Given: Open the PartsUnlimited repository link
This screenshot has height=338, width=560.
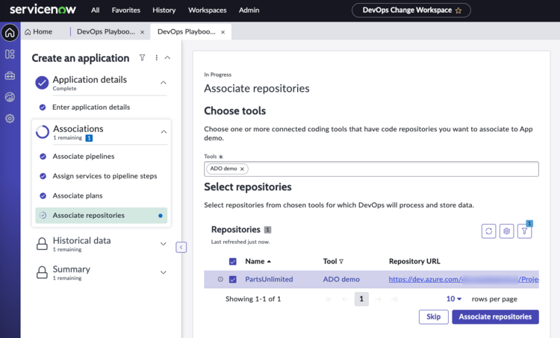Looking at the screenshot, I should pyautogui.click(x=269, y=280).
